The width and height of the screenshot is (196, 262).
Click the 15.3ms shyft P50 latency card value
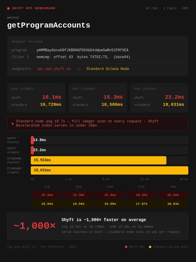coord(113,97)
